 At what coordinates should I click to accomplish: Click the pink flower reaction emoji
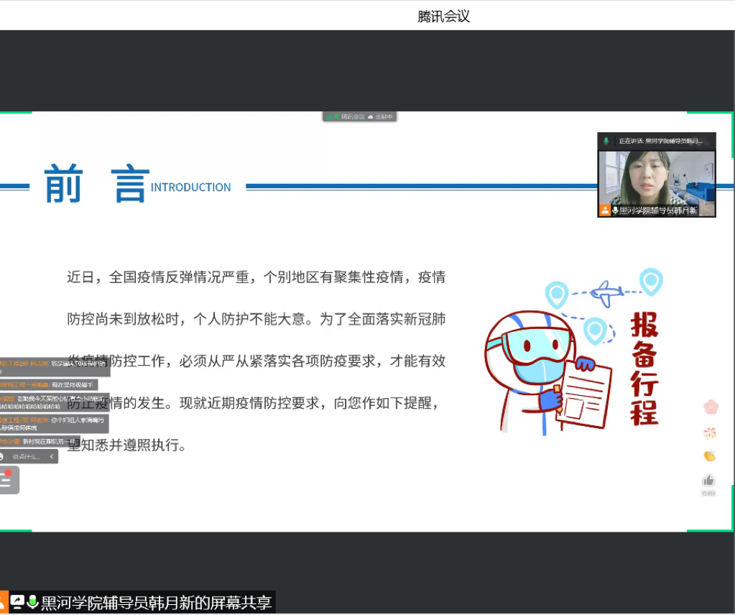[711, 407]
